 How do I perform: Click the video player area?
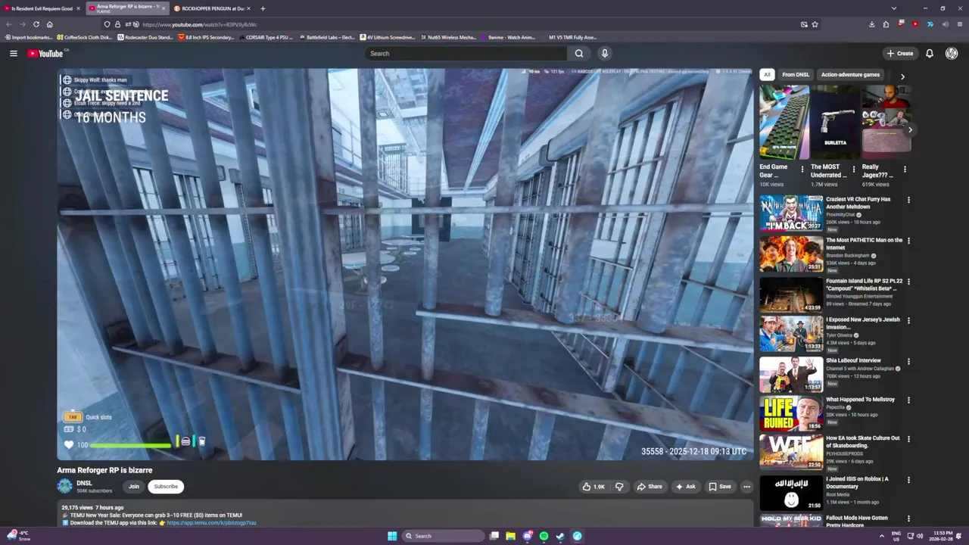[405, 264]
